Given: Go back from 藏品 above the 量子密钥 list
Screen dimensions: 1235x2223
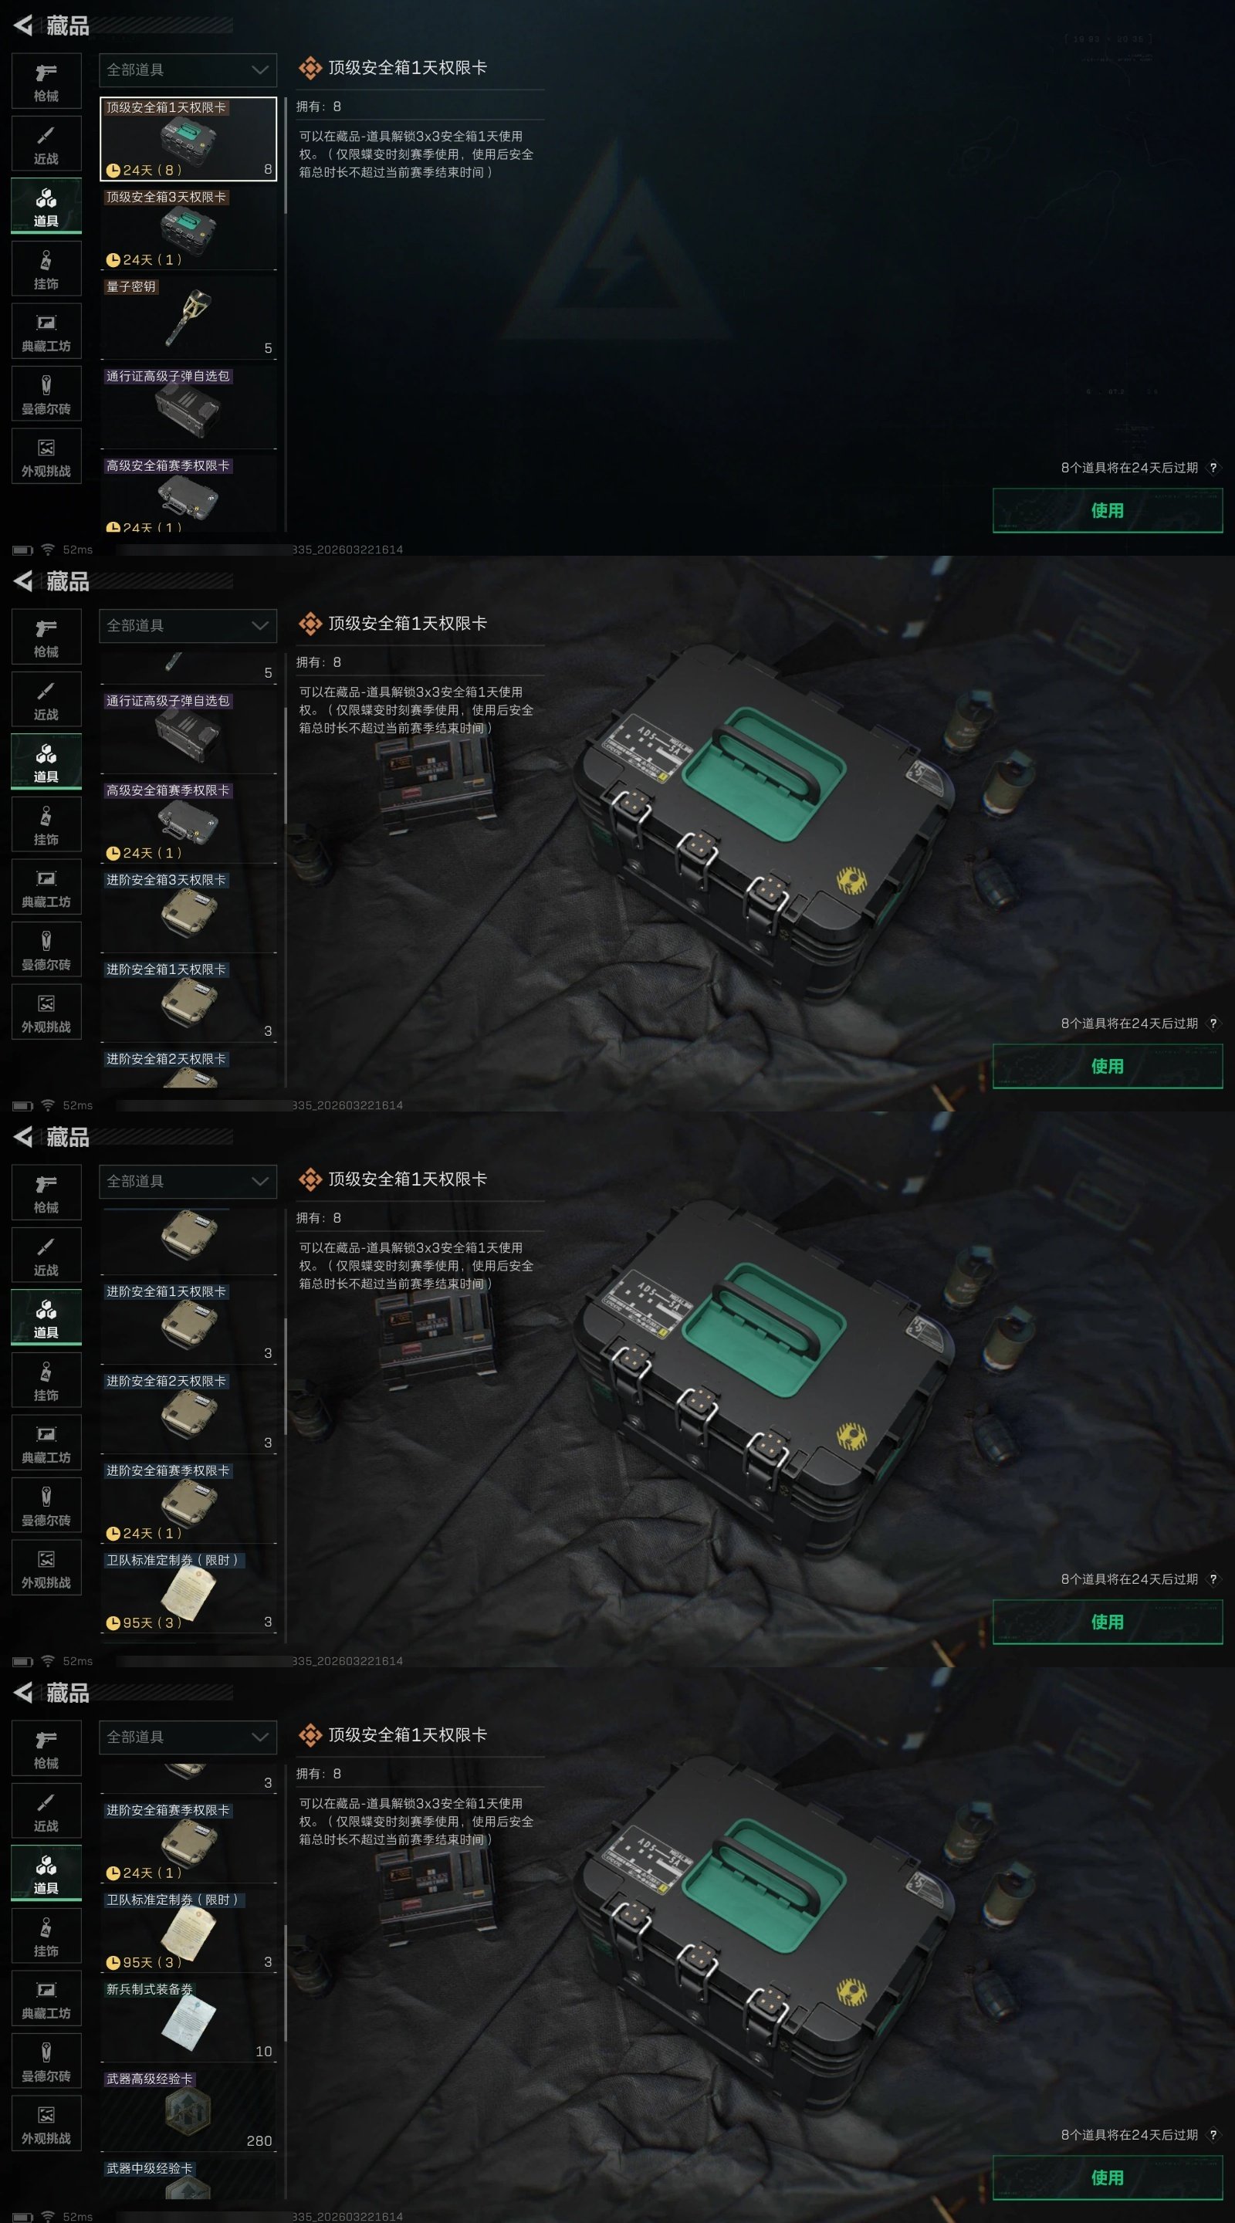Looking at the screenshot, I should 23,25.
